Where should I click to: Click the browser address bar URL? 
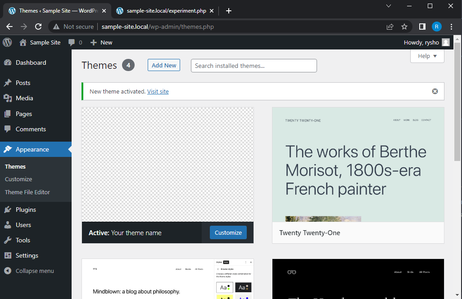(x=158, y=27)
